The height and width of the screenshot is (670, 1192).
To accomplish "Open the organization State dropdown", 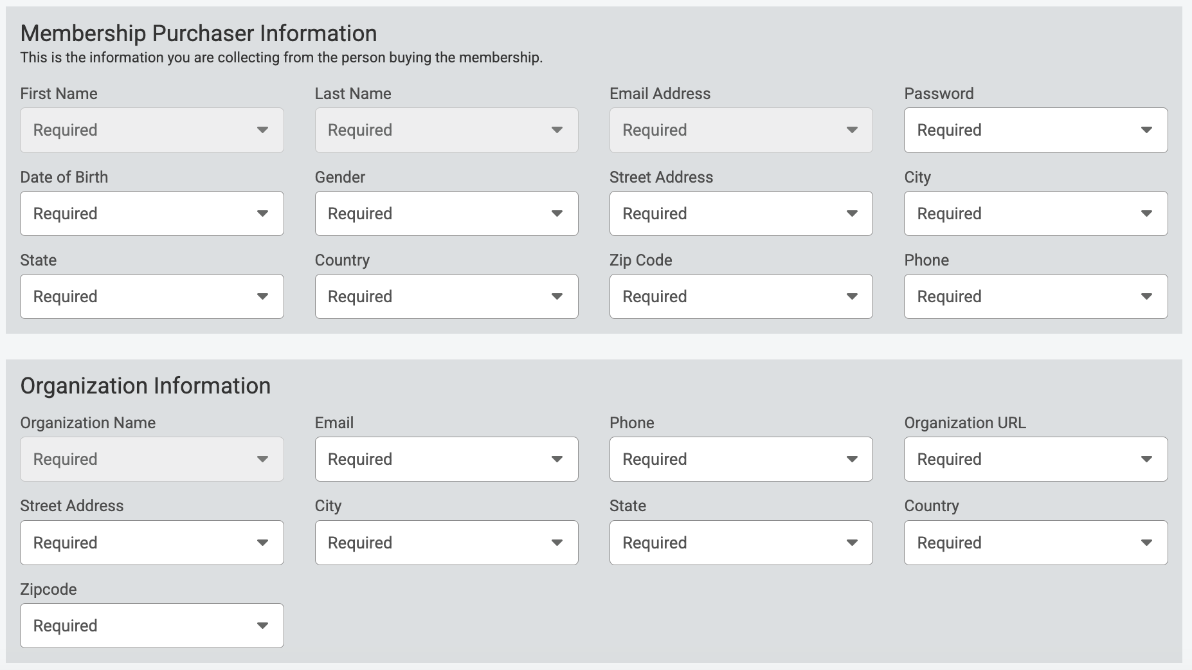I will click(741, 543).
